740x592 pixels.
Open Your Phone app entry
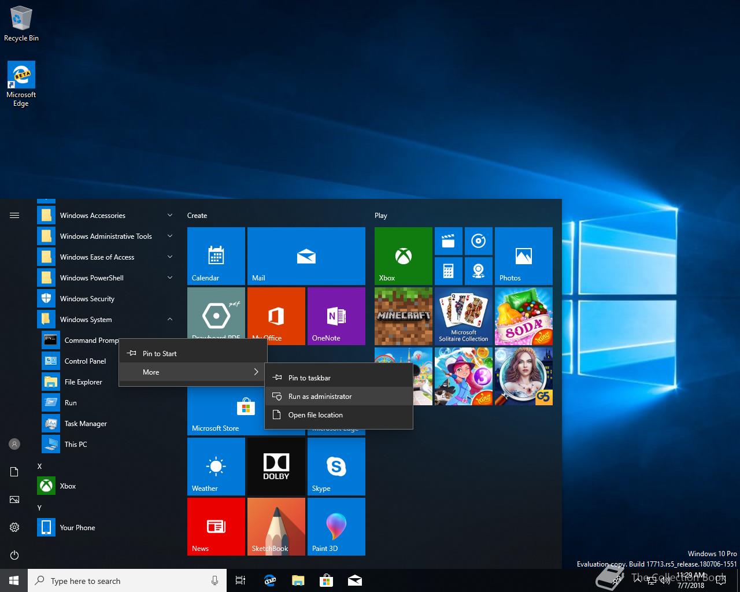(108, 527)
